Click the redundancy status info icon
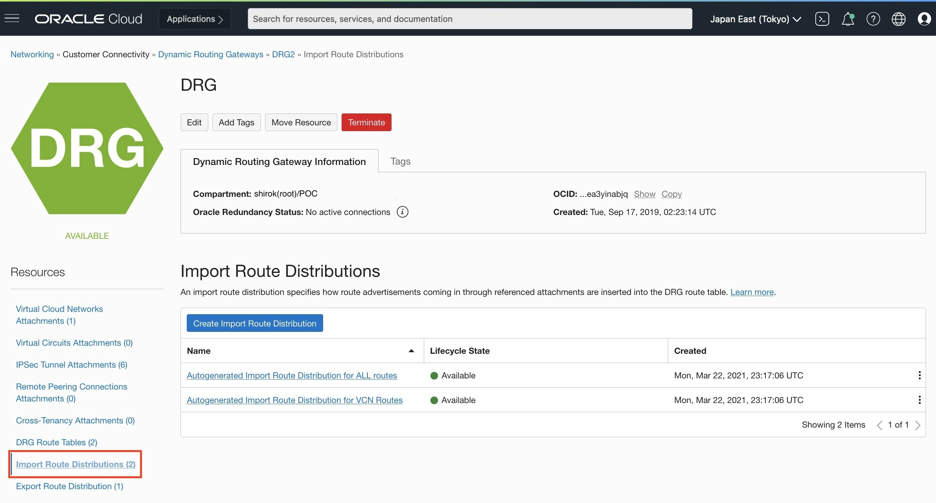 402,212
